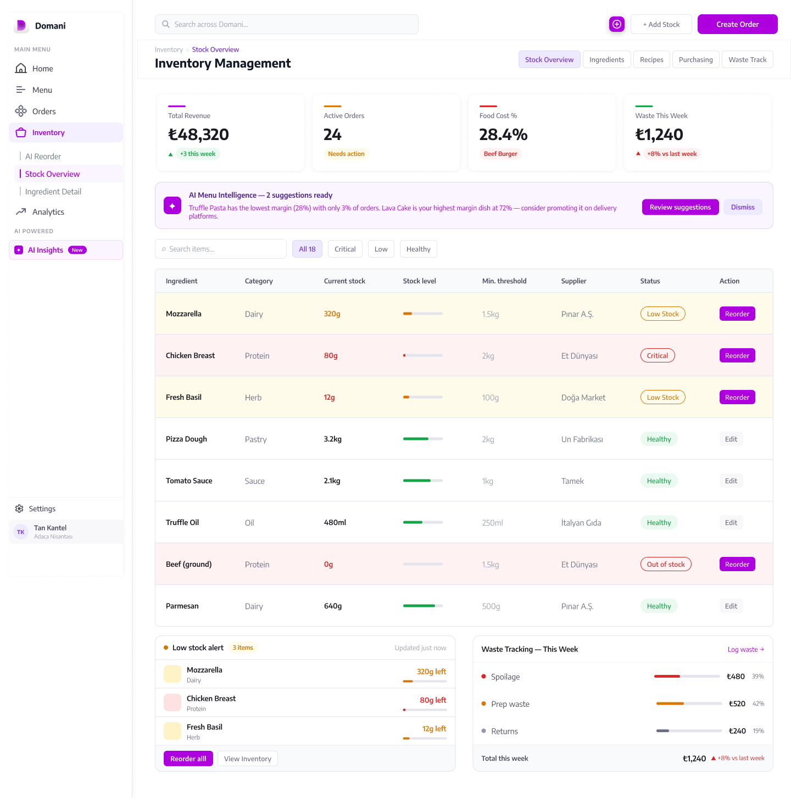
Task: Reorder Beef (ground)
Action: click(x=737, y=564)
